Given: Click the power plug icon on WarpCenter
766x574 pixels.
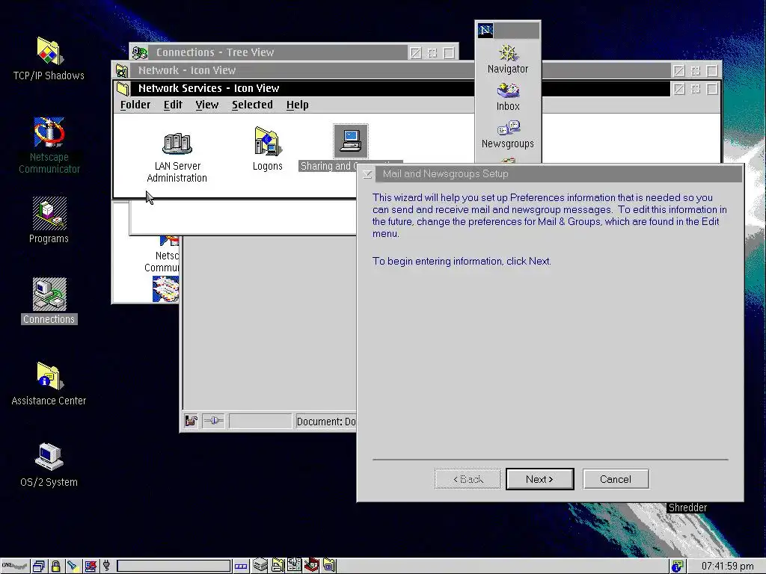Looking at the screenshot, I should [106, 567].
